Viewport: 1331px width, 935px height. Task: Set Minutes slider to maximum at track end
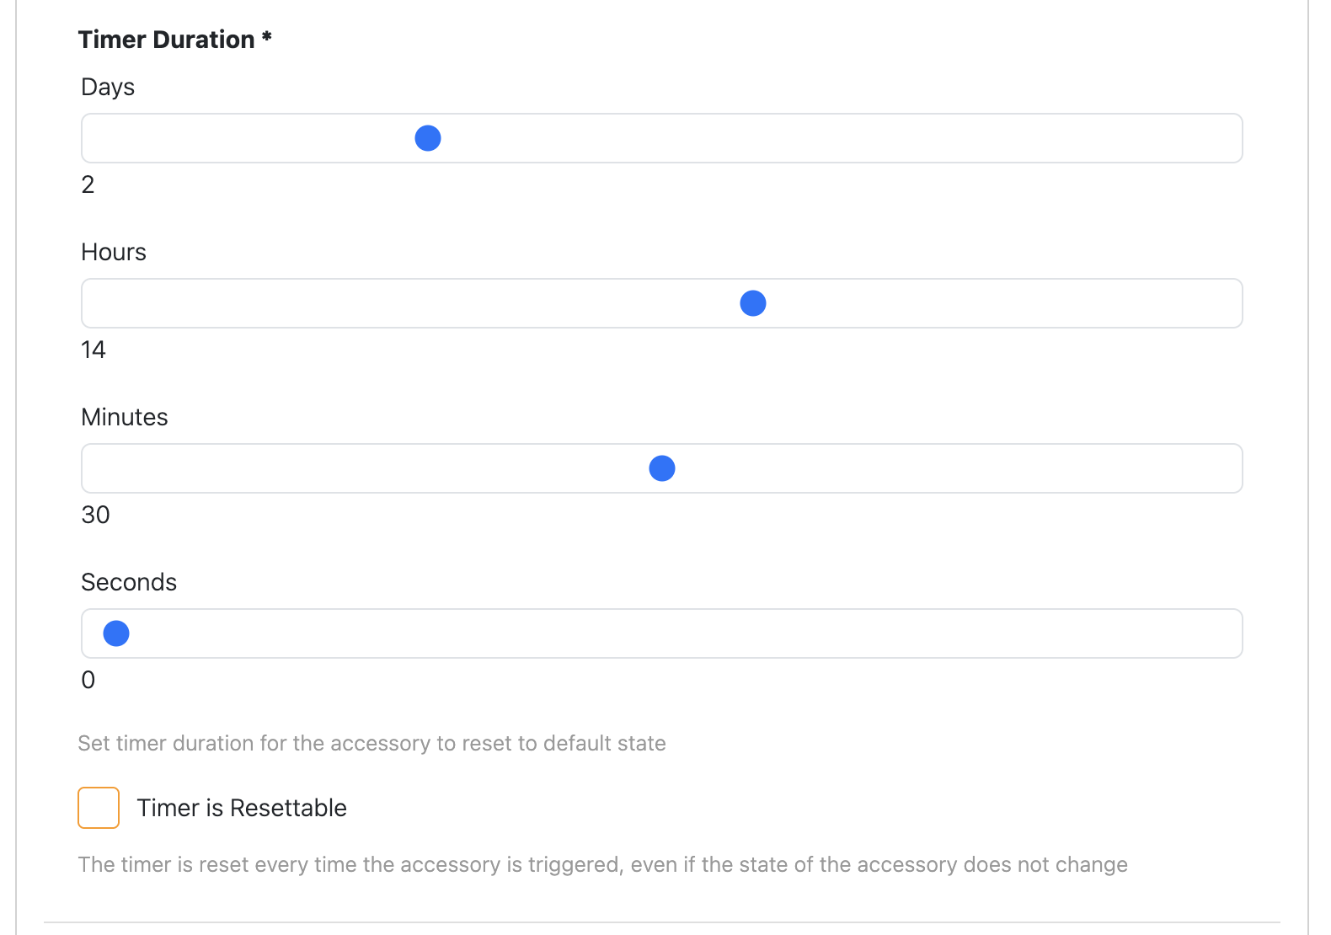1223,468
